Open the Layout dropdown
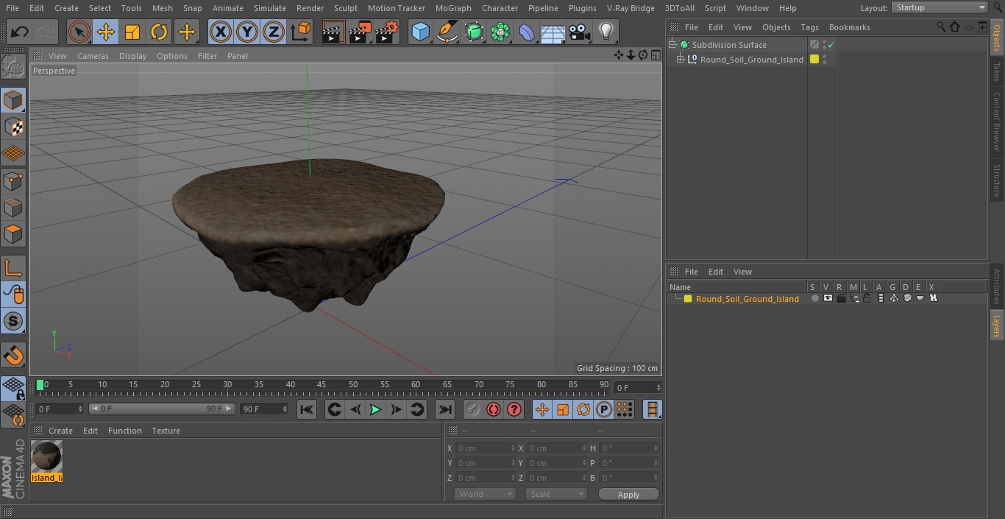The width and height of the screenshot is (1005, 519). [940, 7]
